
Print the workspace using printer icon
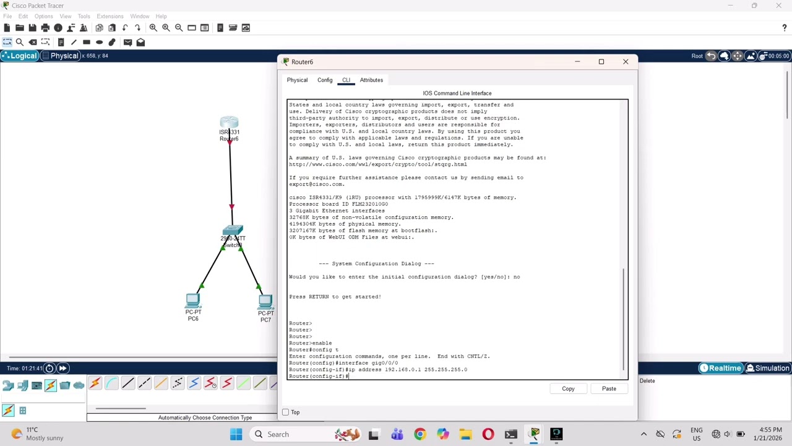coord(45,28)
